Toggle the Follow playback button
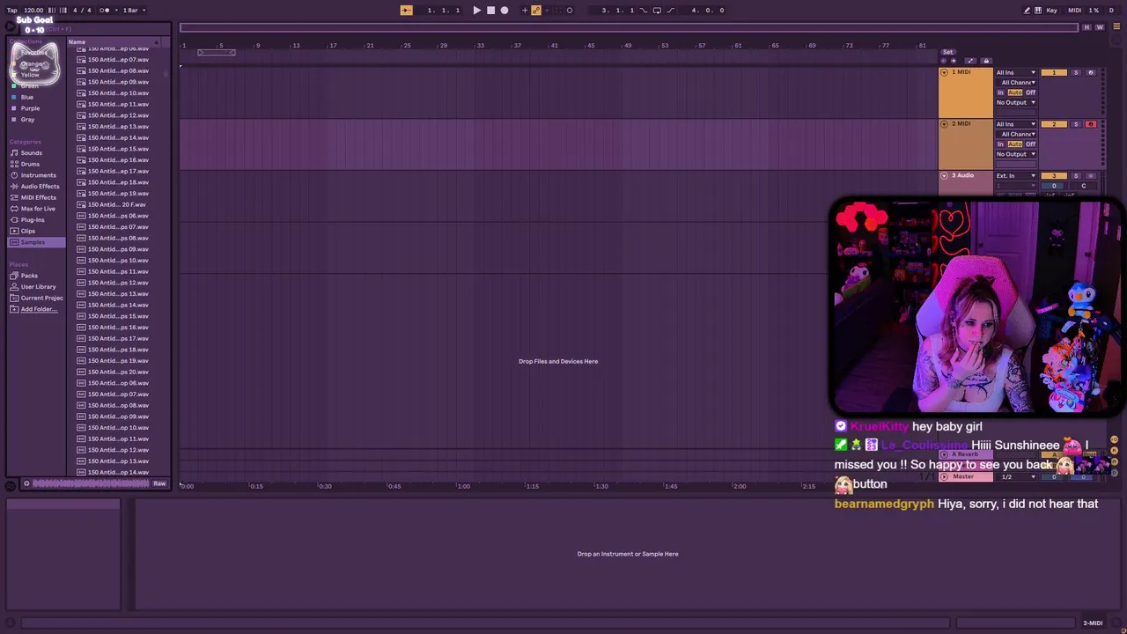Viewport: 1127px width, 634px height. [406, 11]
